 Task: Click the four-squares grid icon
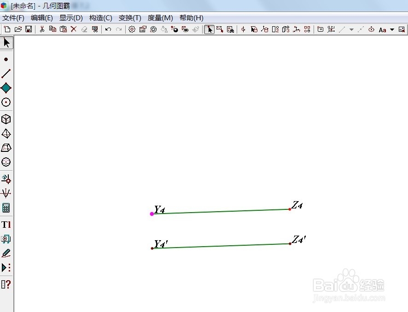[x=307, y=29]
